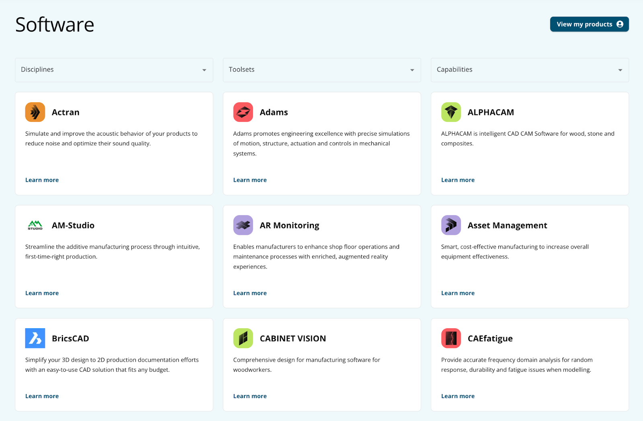
Task: Click the user profile icon in View my products
Action: click(x=620, y=24)
